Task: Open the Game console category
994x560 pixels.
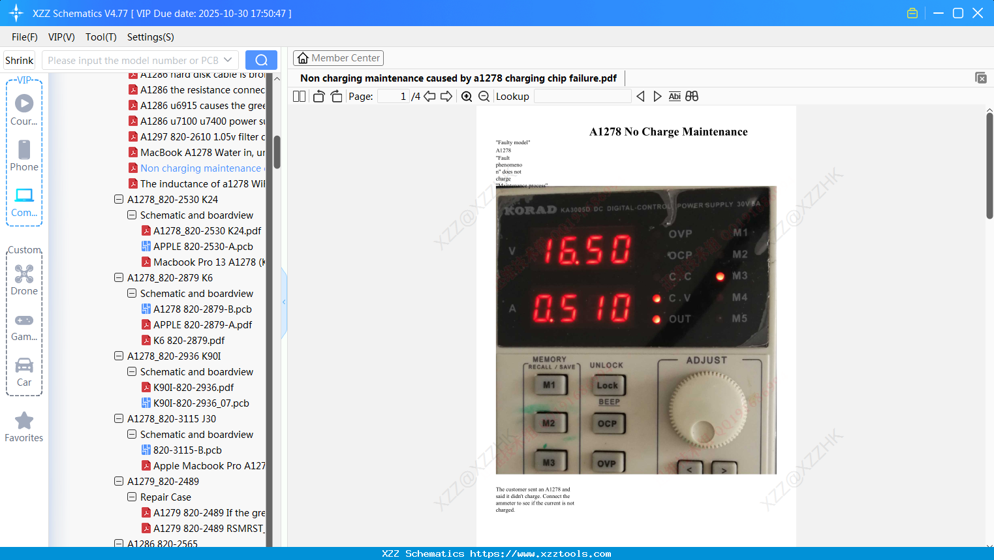Action: pyautogui.click(x=24, y=326)
